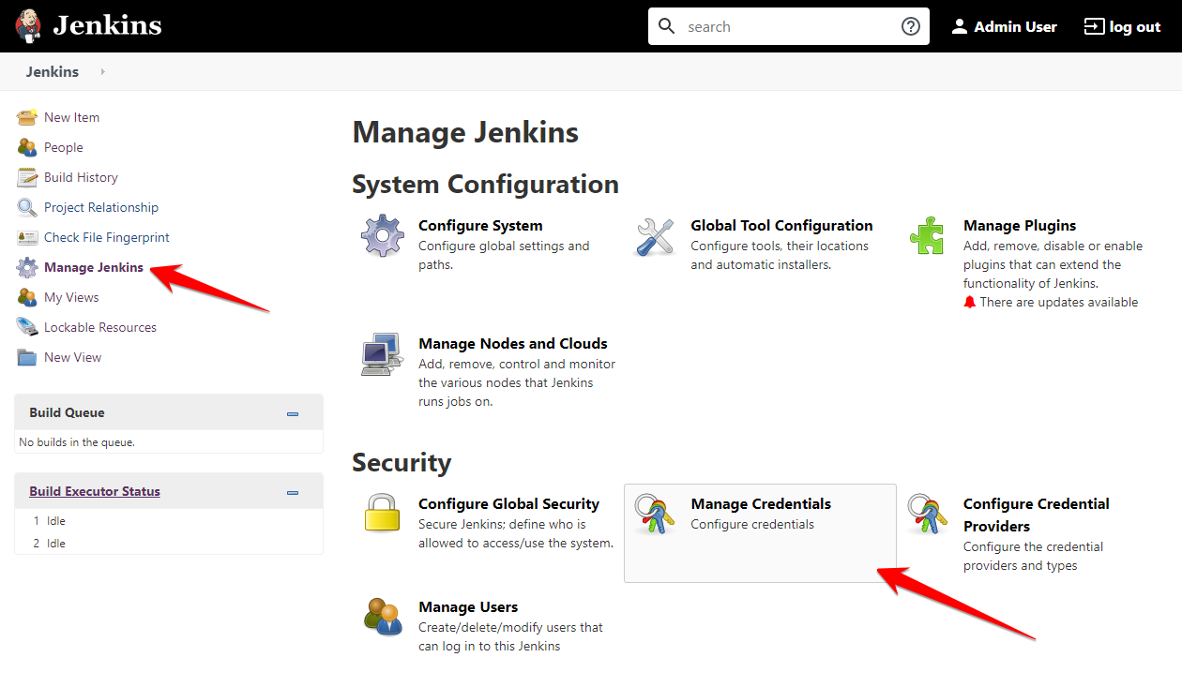Open New Item in the sidebar
The height and width of the screenshot is (687, 1182).
pyautogui.click(x=71, y=117)
